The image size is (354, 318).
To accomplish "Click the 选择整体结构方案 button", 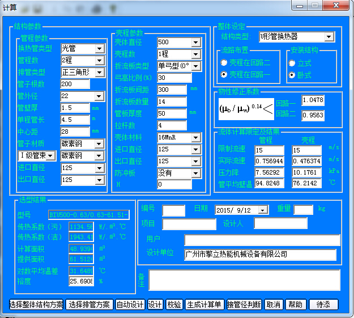I will click(37, 304).
